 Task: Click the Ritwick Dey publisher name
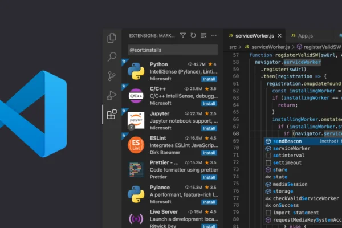[162, 226]
